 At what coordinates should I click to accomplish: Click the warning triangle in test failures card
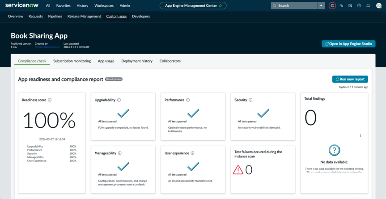238,170
